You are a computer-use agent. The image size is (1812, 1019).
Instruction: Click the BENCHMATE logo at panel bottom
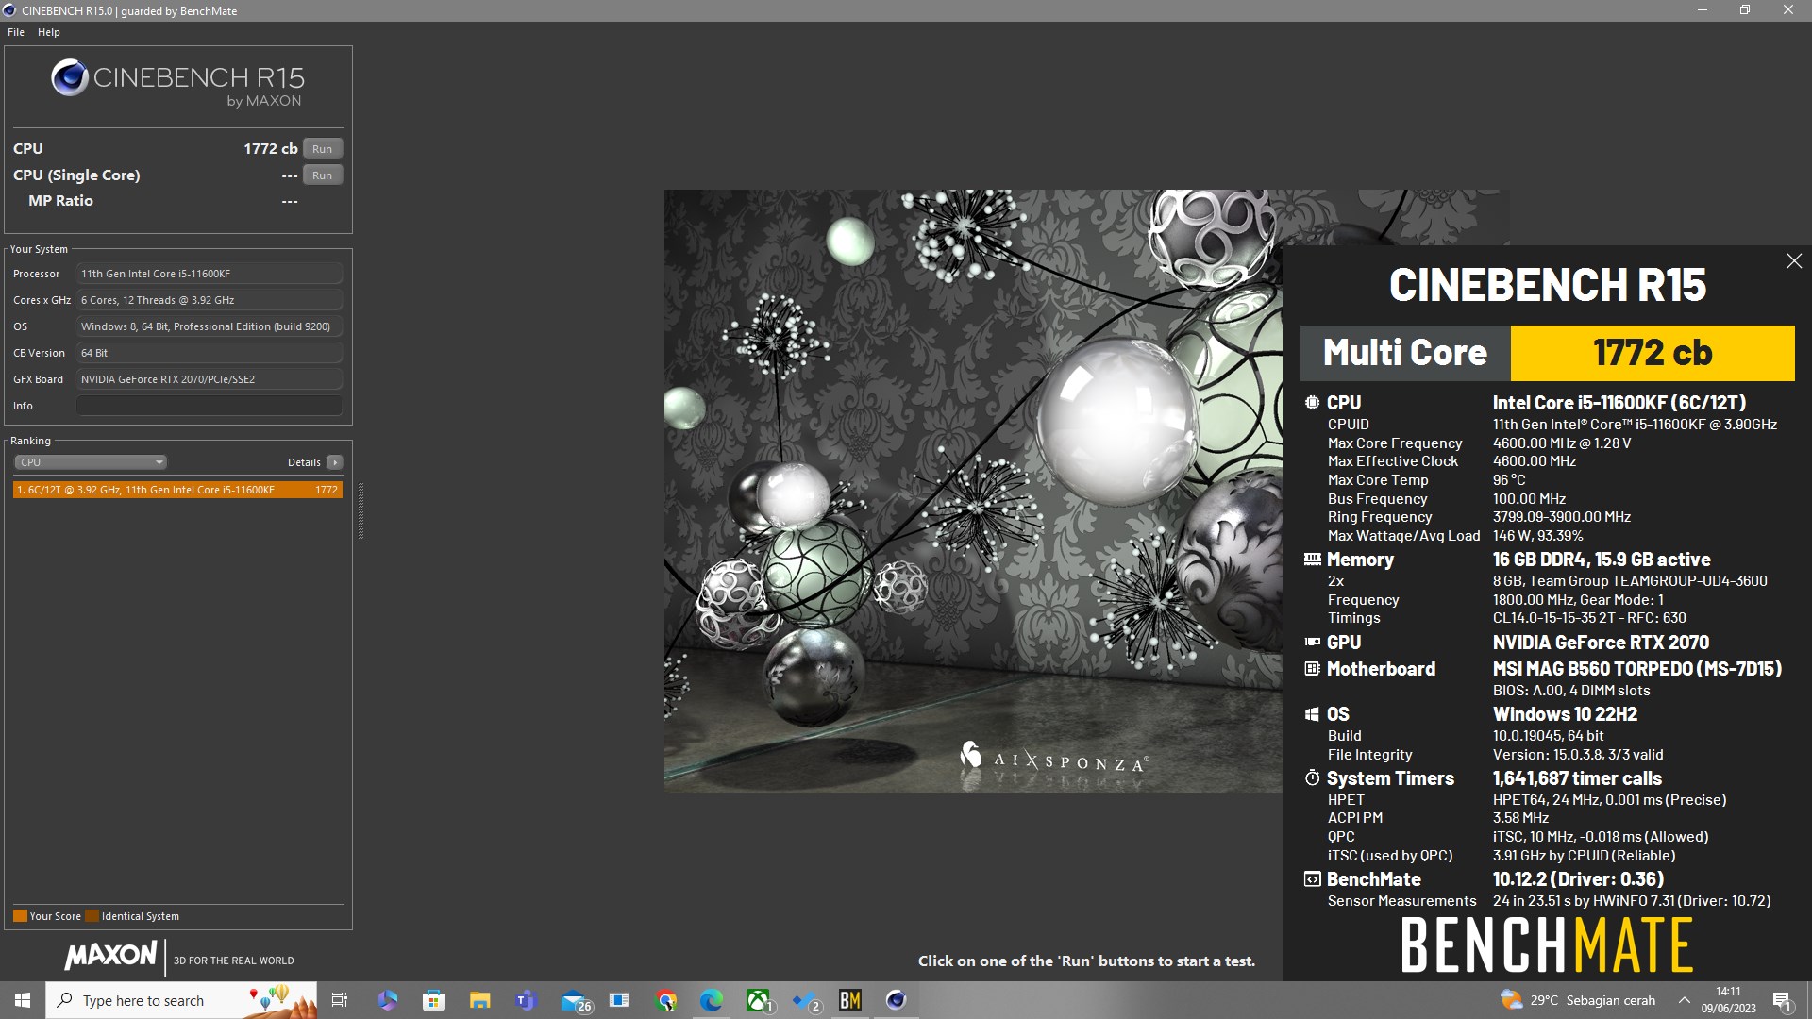(x=1547, y=945)
